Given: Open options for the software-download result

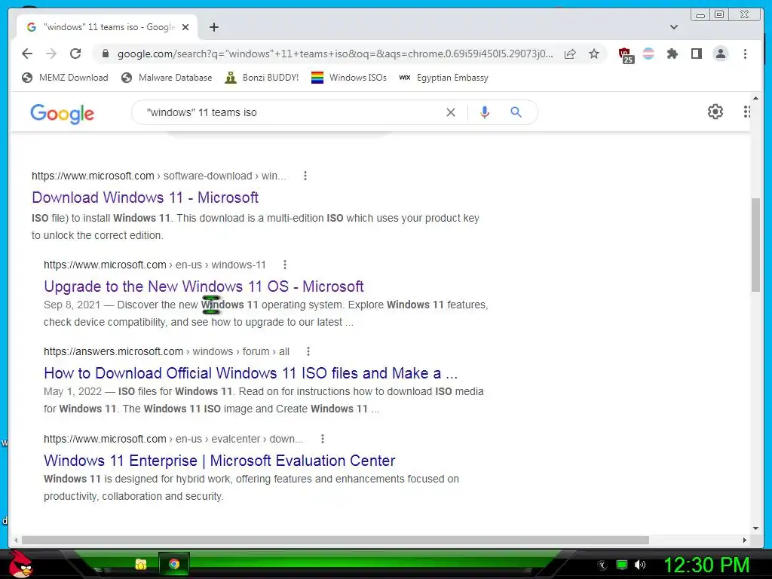Looking at the screenshot, I should (305, 176).
